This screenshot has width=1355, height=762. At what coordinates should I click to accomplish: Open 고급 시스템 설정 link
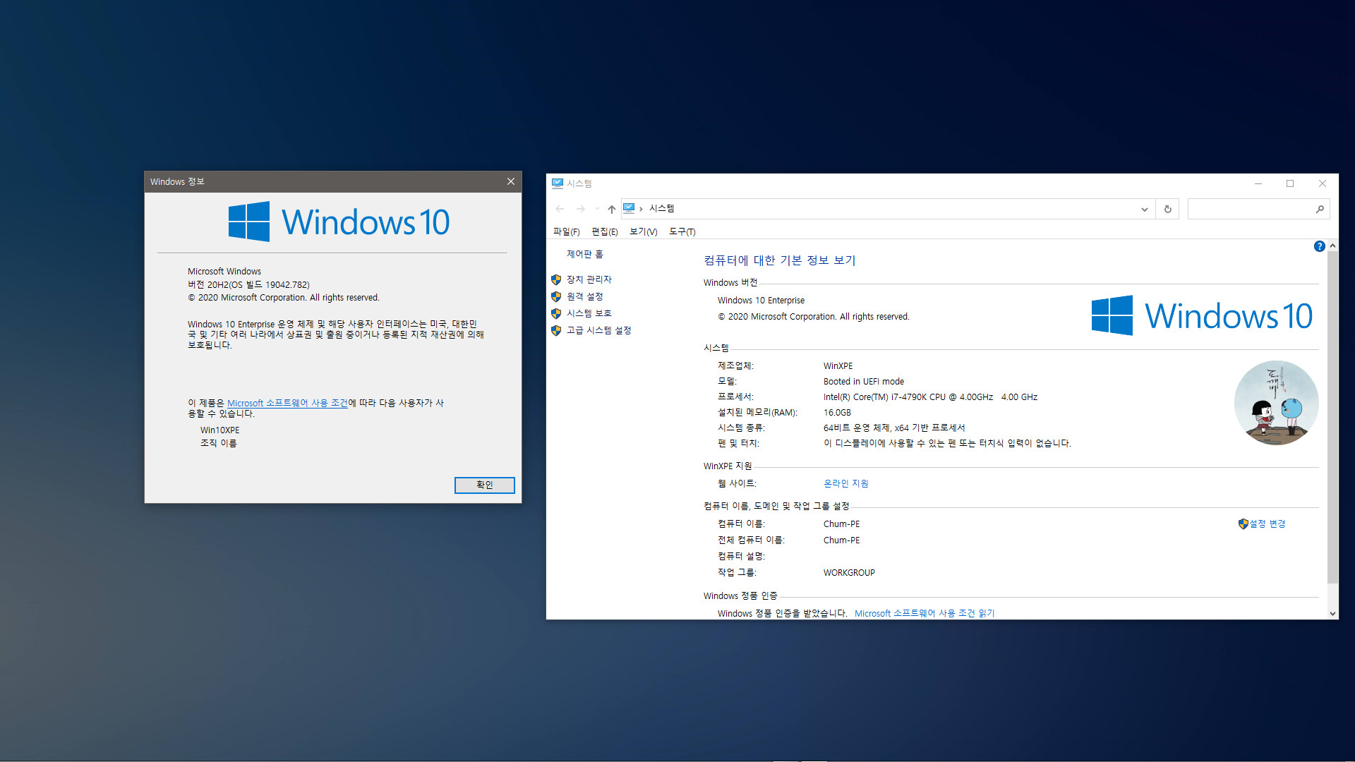598,330
